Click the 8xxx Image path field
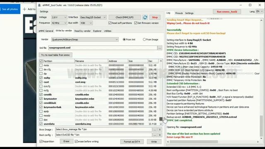The height and width of the screenshot is (149, 265). 104,130
